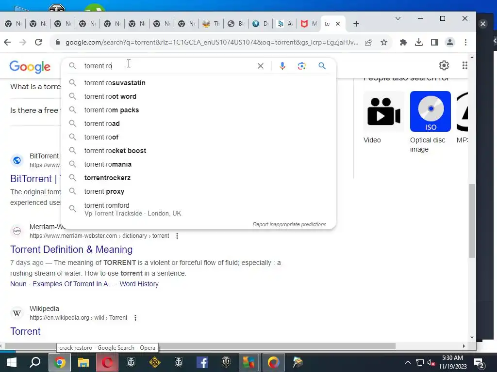Viewport: 497px width, 372px height.
Task: Open the network tray icon
Action: [420, 363]
